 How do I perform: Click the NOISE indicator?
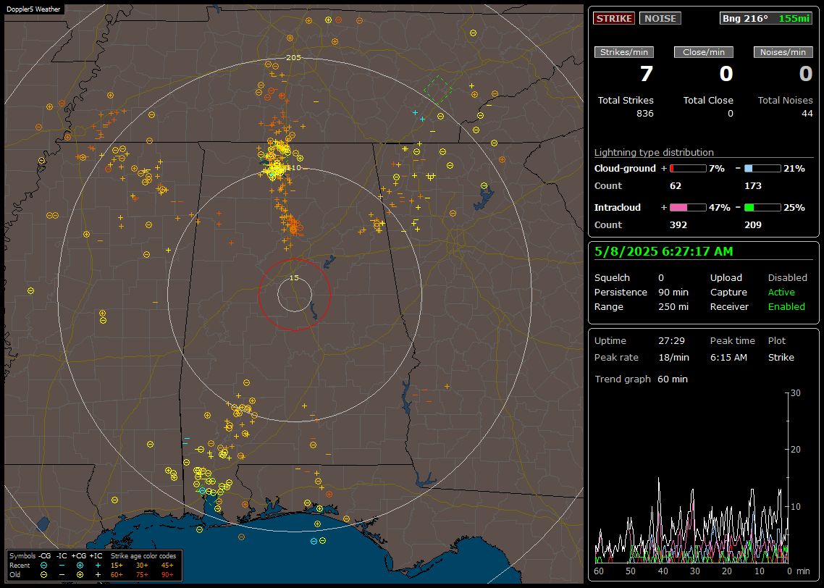pos(660,18)
